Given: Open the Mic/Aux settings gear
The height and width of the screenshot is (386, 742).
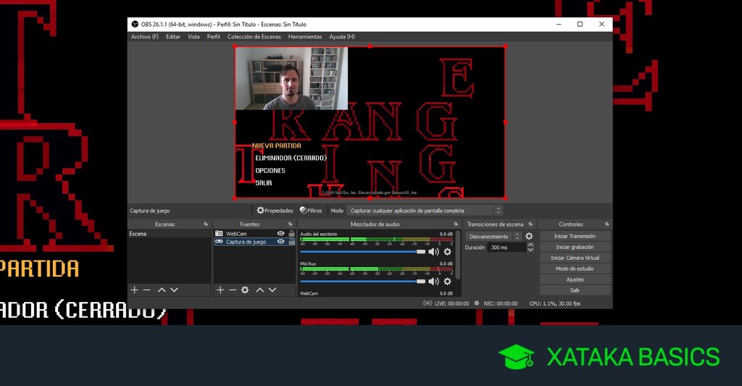Looking at the screenshot, I should tap(447, 282).
